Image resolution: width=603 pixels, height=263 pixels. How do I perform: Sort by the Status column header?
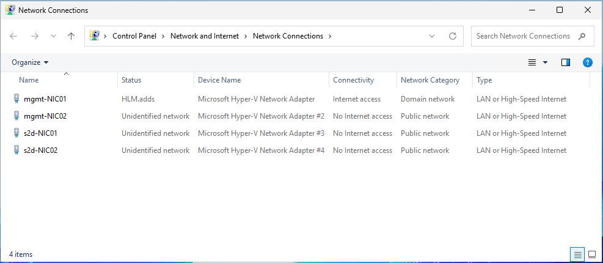[x=131, y=80]
